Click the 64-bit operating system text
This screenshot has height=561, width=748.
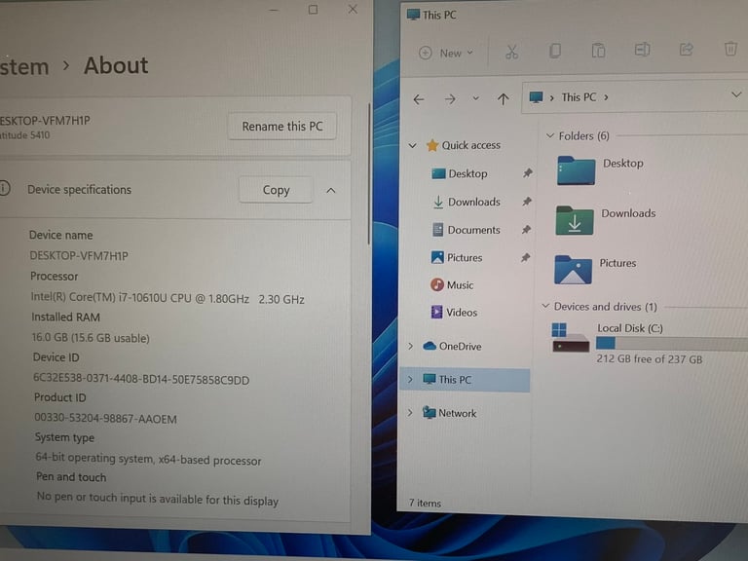coord(148,459)
